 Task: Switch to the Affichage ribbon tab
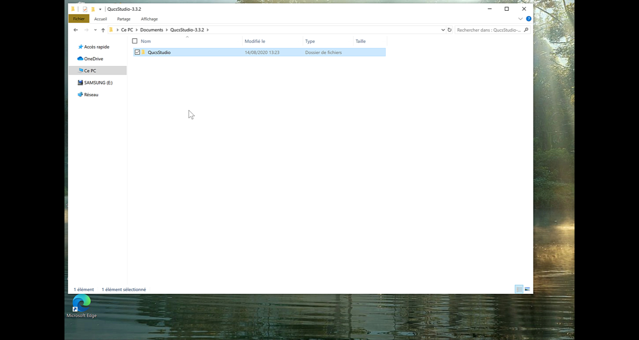point(149,19)
